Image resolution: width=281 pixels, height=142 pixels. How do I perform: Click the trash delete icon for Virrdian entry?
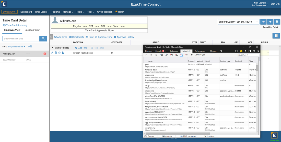point(56,53)
